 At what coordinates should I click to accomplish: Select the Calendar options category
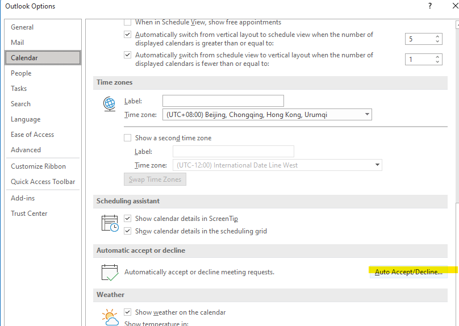(x=43, y=58)
